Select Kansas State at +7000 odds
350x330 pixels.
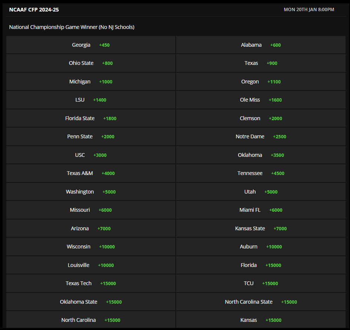(x=261, y=228)
